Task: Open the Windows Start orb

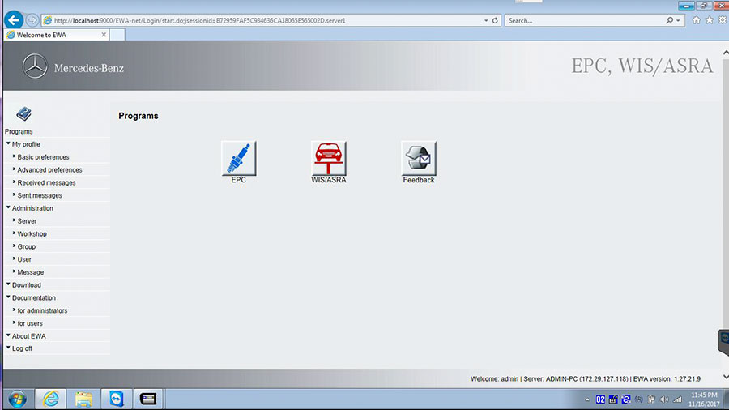Action: (17, 399)
